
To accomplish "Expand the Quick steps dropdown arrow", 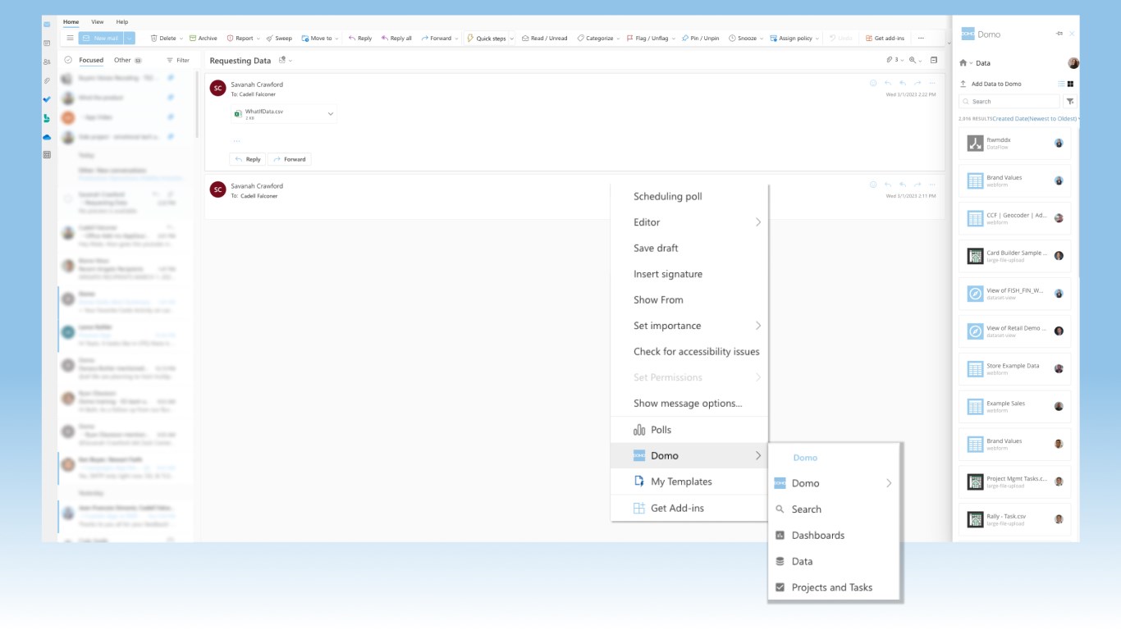I will pyautogui.click(x=512, y=38).
